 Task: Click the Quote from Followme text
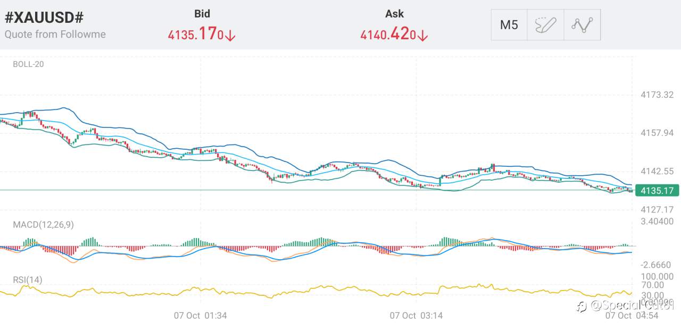(55, 35)
